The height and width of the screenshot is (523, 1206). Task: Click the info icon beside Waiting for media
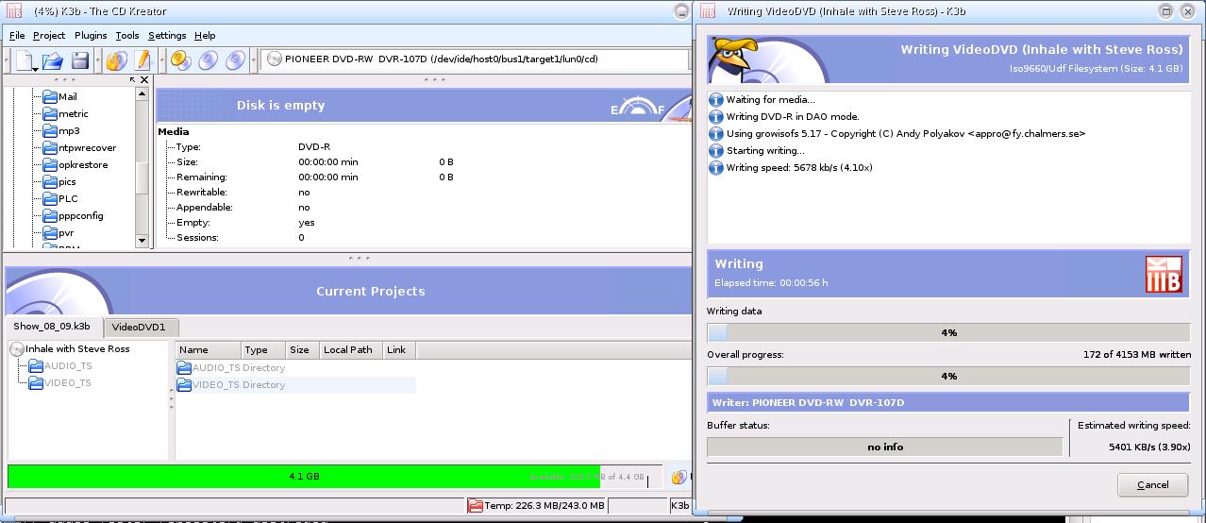715,100
